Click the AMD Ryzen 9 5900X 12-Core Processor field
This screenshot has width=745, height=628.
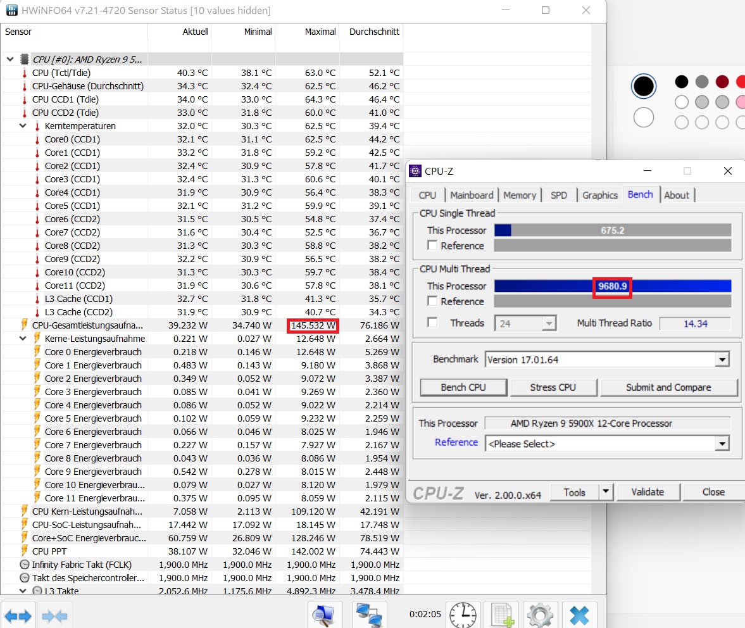coord(608,424)
